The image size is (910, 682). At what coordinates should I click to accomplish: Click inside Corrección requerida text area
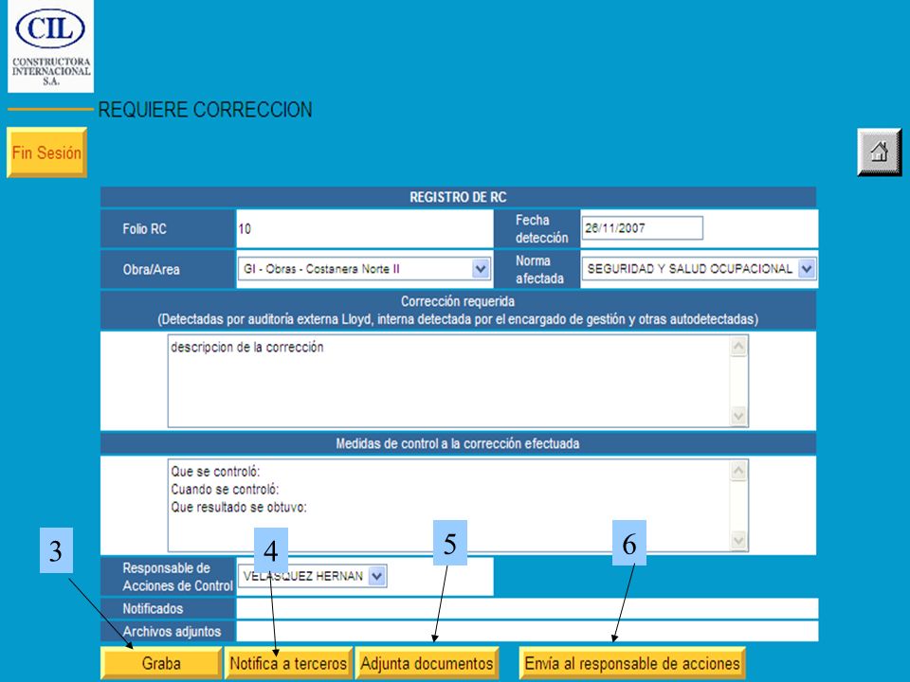point(458,381)
